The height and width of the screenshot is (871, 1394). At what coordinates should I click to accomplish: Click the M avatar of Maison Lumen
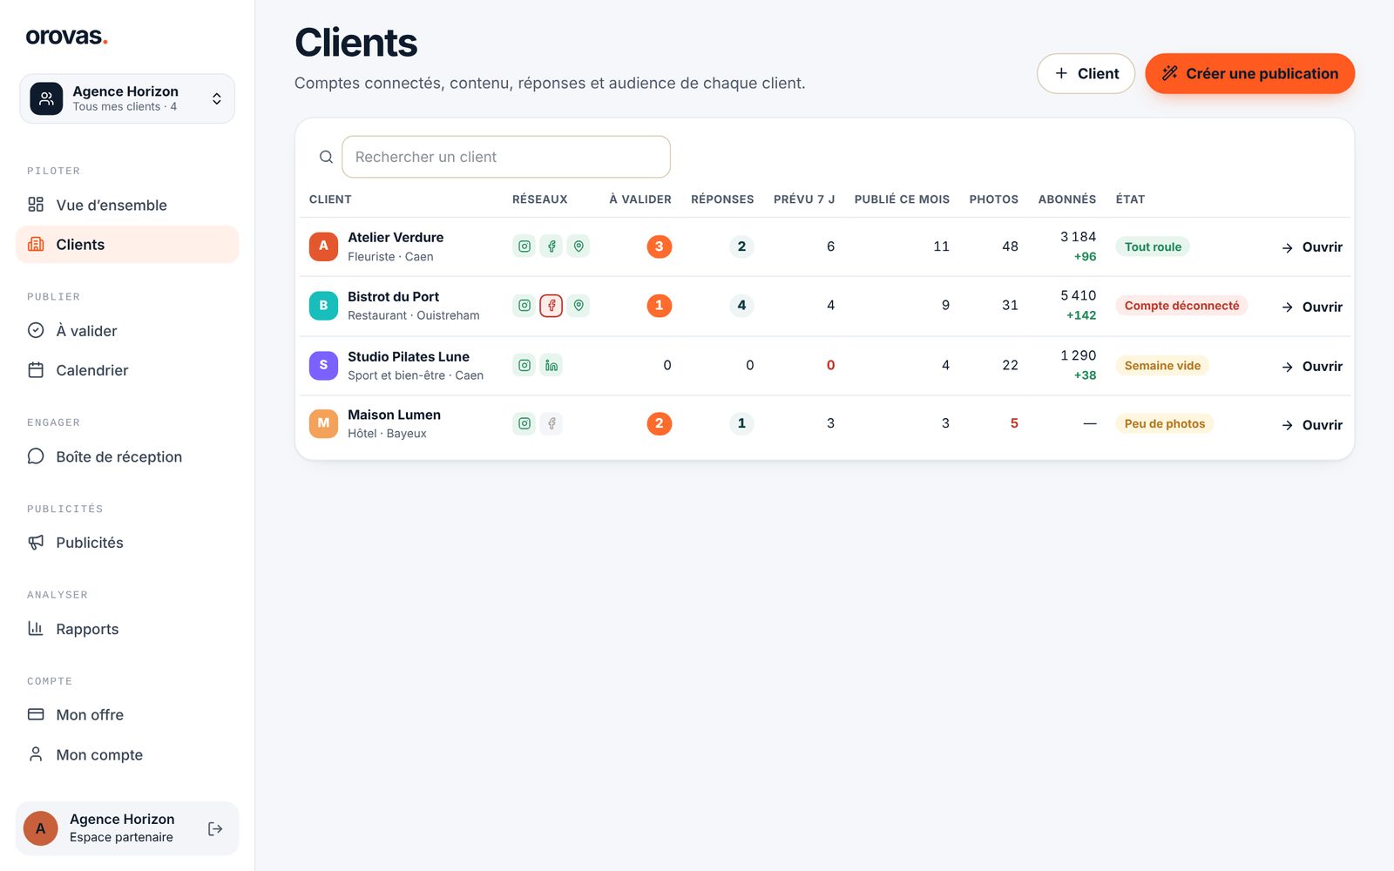[323, 423]
